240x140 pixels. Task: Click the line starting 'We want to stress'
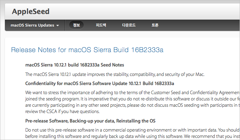click(x=132, y=93)
